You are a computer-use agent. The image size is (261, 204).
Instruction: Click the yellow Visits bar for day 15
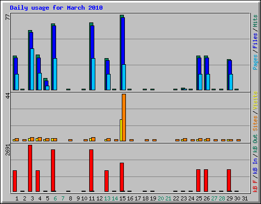(x=121, y=130)
